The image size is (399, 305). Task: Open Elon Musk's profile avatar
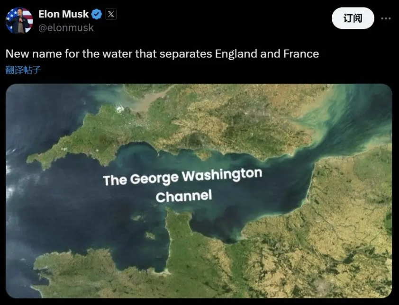click(19, 20)
